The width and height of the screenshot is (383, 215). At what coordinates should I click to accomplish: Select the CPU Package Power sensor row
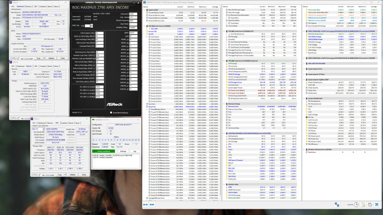coord(260,82)
